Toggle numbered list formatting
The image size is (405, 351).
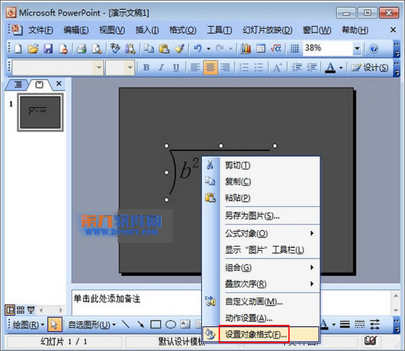tap(244, 67)
